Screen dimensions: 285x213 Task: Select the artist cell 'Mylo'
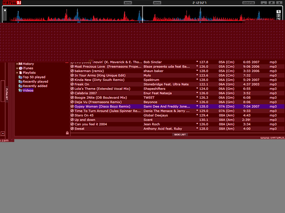click(x=147, y=75)
